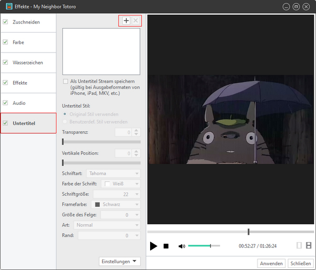Click the faded frame icon beside filmstrip

299,245
